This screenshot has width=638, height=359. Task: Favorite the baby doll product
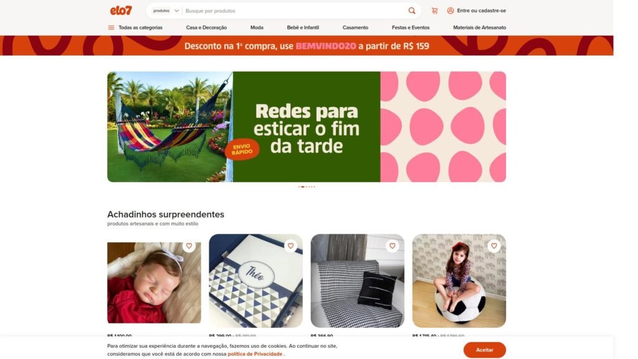coord(189,246)
